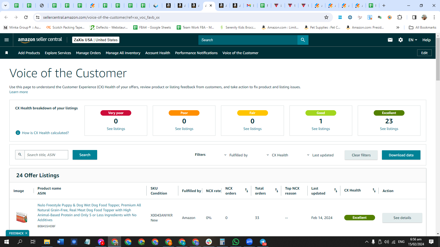Screen dimensions: 440x247
Task: Select Voice of the Customer nav item
Action: [240, 53]
